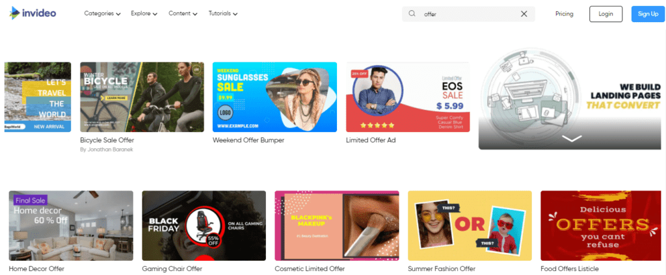Open the Explore dropdown
This screenshot has width=666, height=275.
[x=144, y=14]
